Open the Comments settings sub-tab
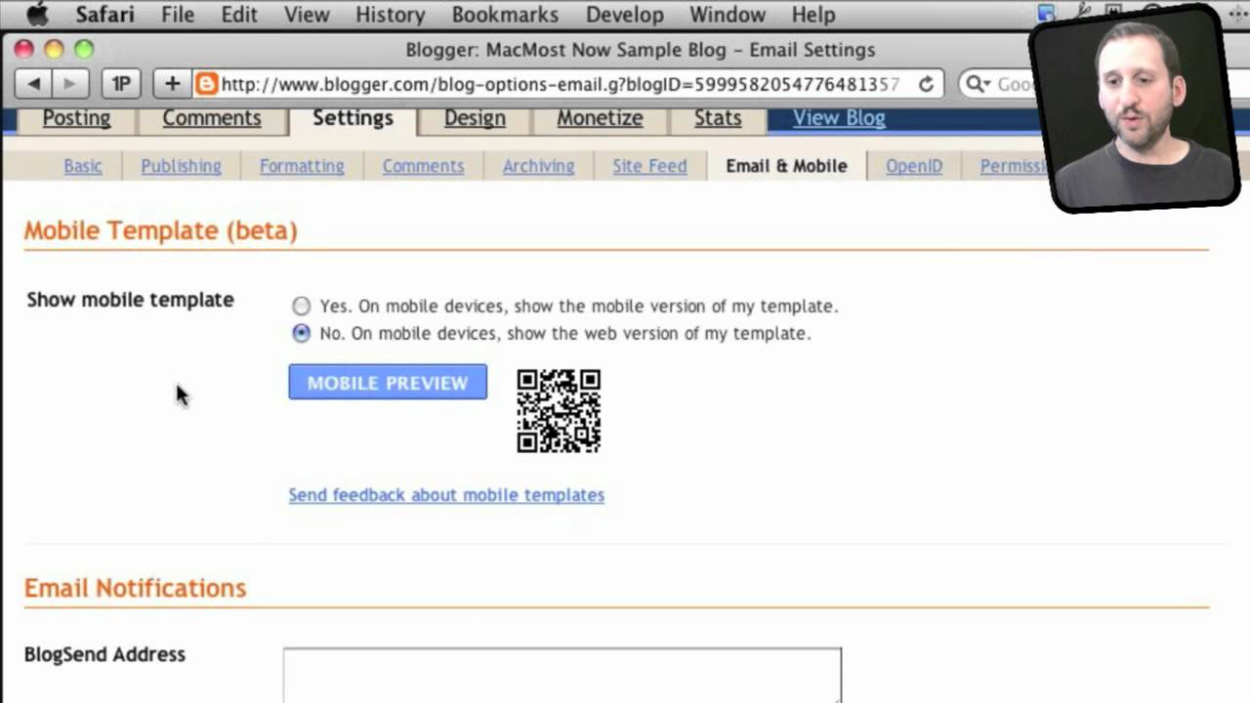This screenshot has height=703, width=1250. pos(423,166)
